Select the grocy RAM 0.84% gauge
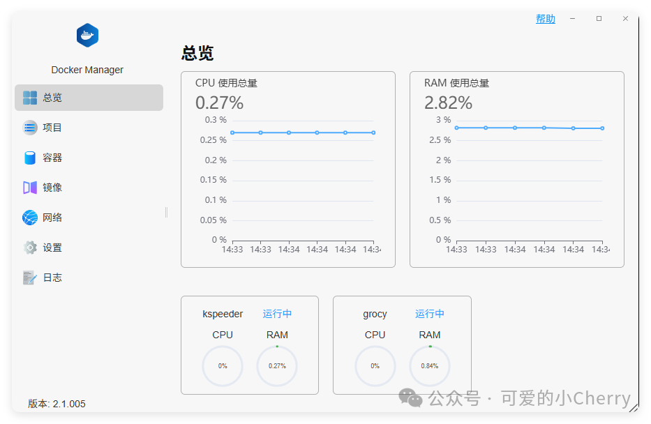 (429, 366)
